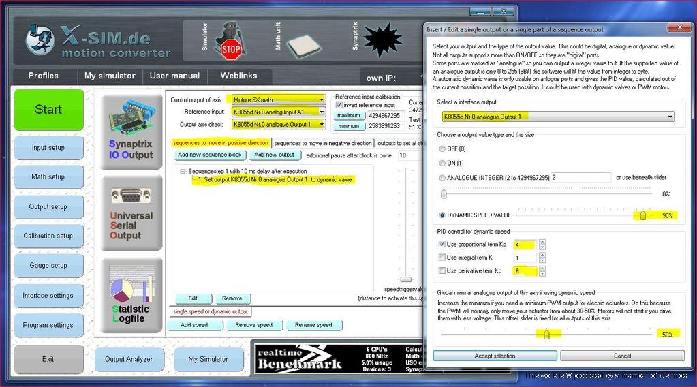Click the Analogue Integer value input field
697x387 pixels.
point(580,177)
